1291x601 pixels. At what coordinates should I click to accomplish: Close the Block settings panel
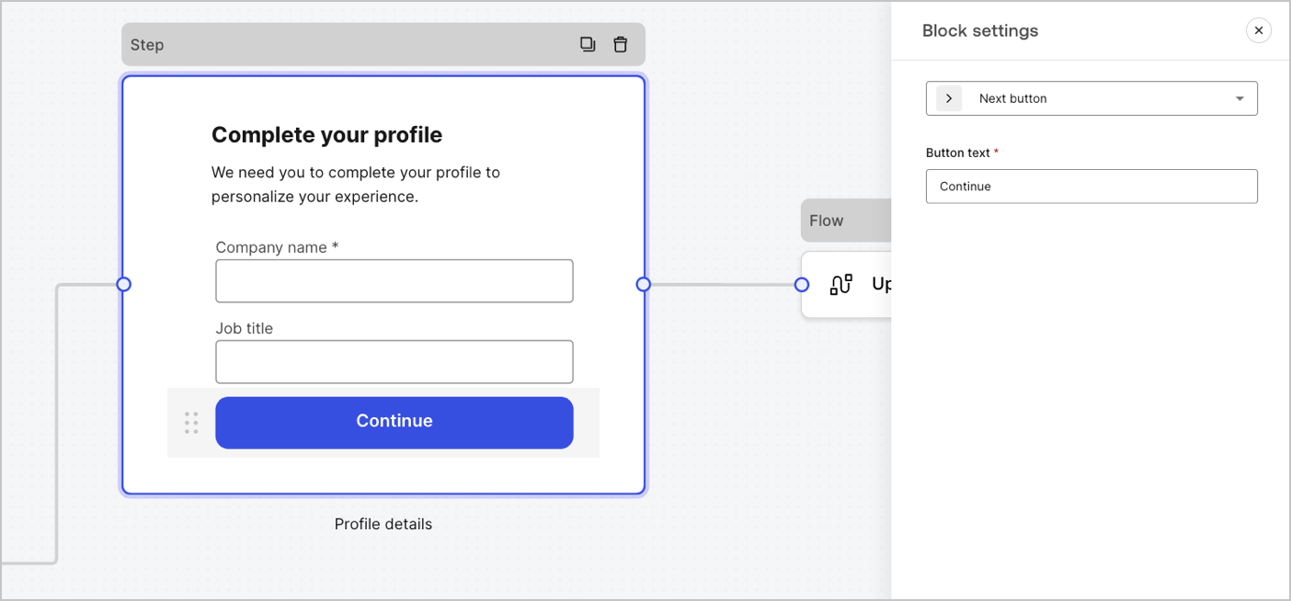coord(1258,29)
